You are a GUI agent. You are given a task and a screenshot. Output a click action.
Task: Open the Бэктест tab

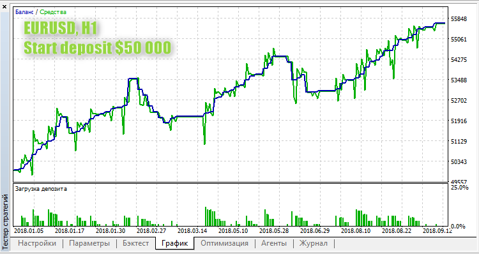click(136, 243)
